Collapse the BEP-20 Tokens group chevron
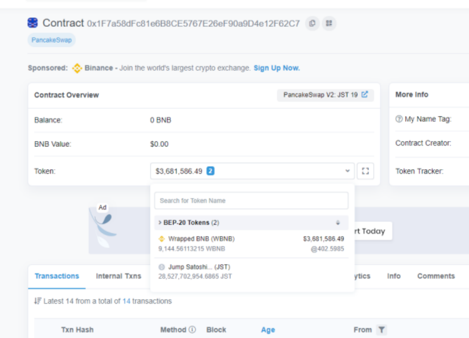Viewport: 469px width, 338px height. tap(160, 223)
